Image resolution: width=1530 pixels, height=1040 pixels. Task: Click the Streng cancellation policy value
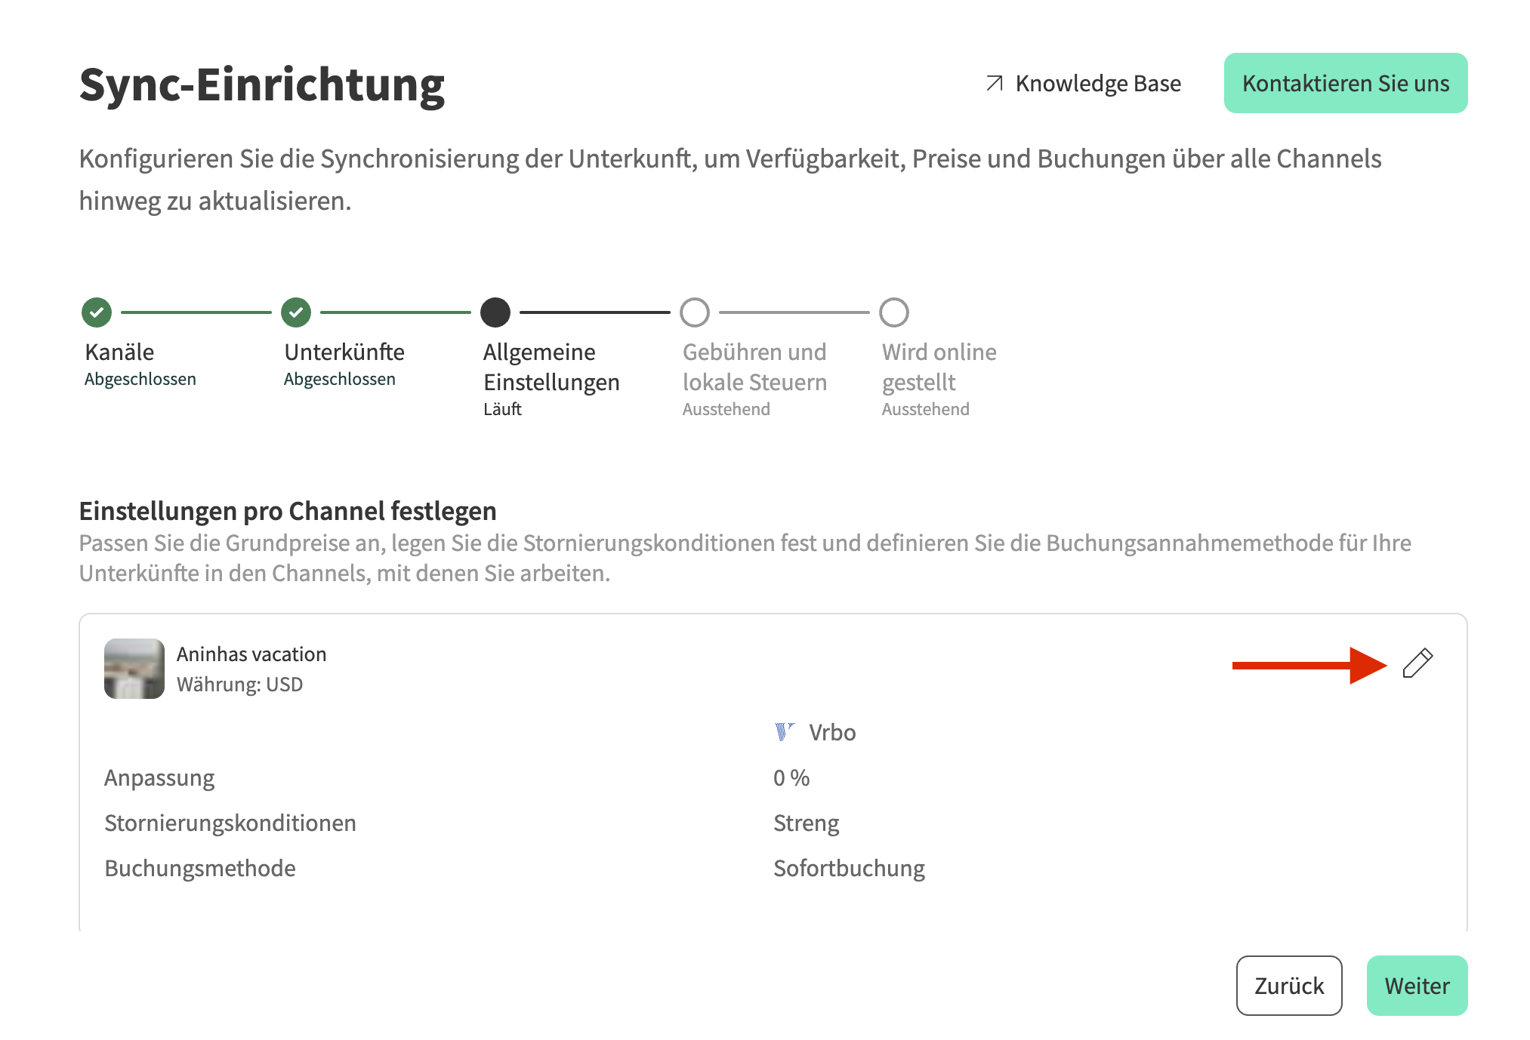(x=806, y=823)
